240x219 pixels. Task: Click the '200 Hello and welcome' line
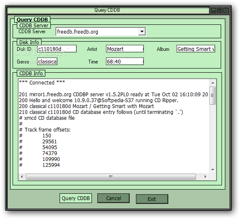point(99,100)
